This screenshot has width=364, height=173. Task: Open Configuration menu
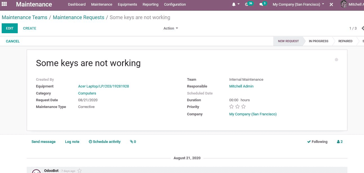175,5
